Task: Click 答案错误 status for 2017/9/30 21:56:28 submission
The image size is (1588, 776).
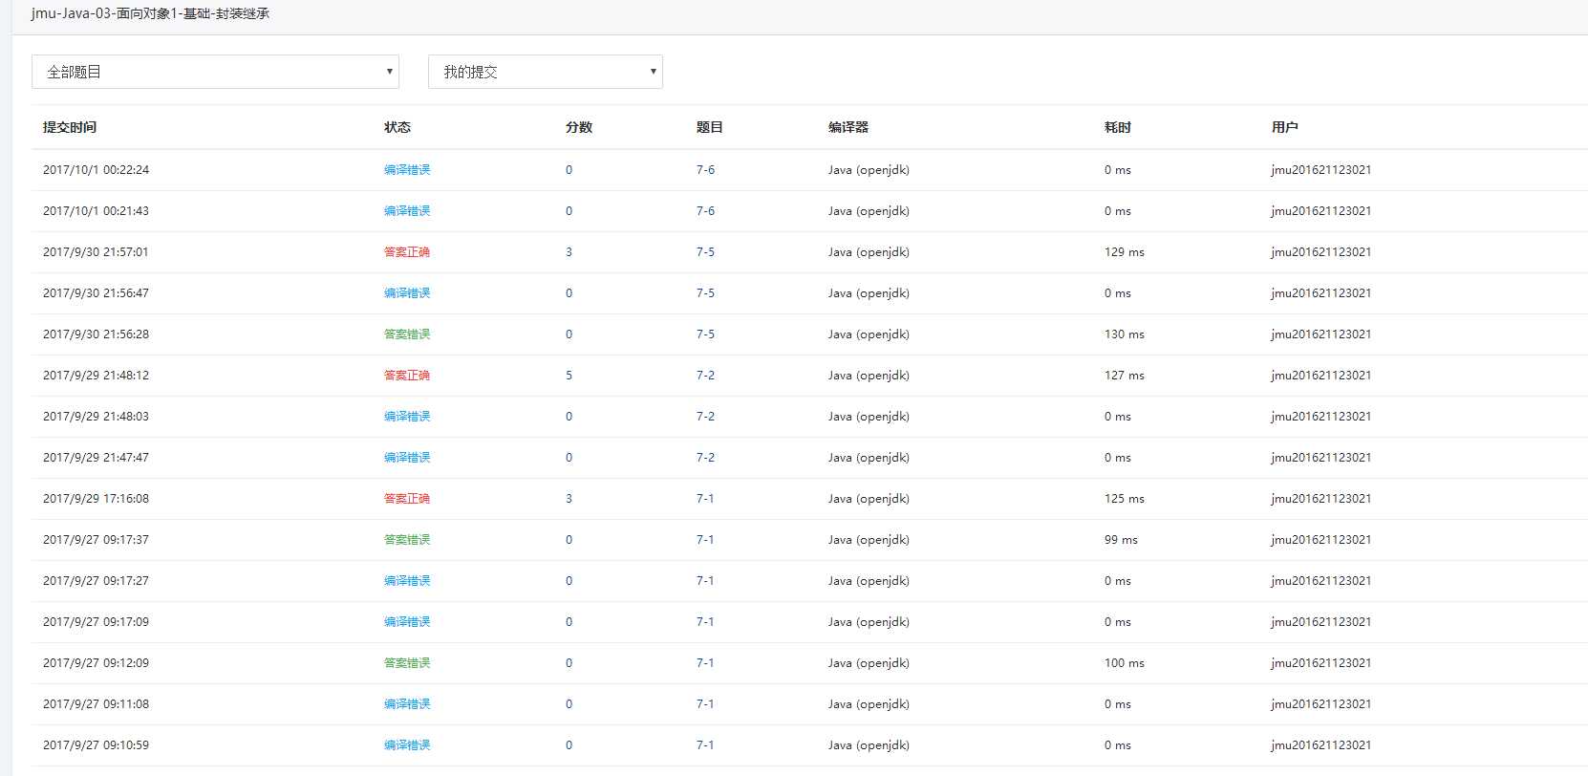Action: tap(407, 334)
